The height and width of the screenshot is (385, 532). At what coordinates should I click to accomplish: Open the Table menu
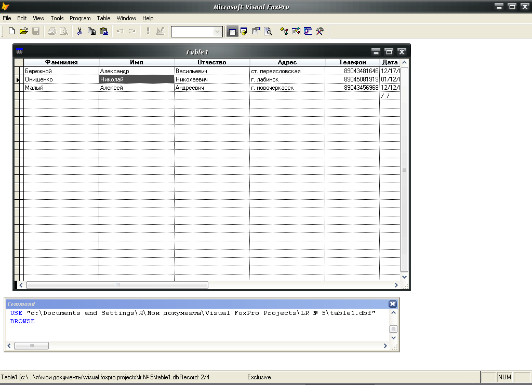[103, 18]
